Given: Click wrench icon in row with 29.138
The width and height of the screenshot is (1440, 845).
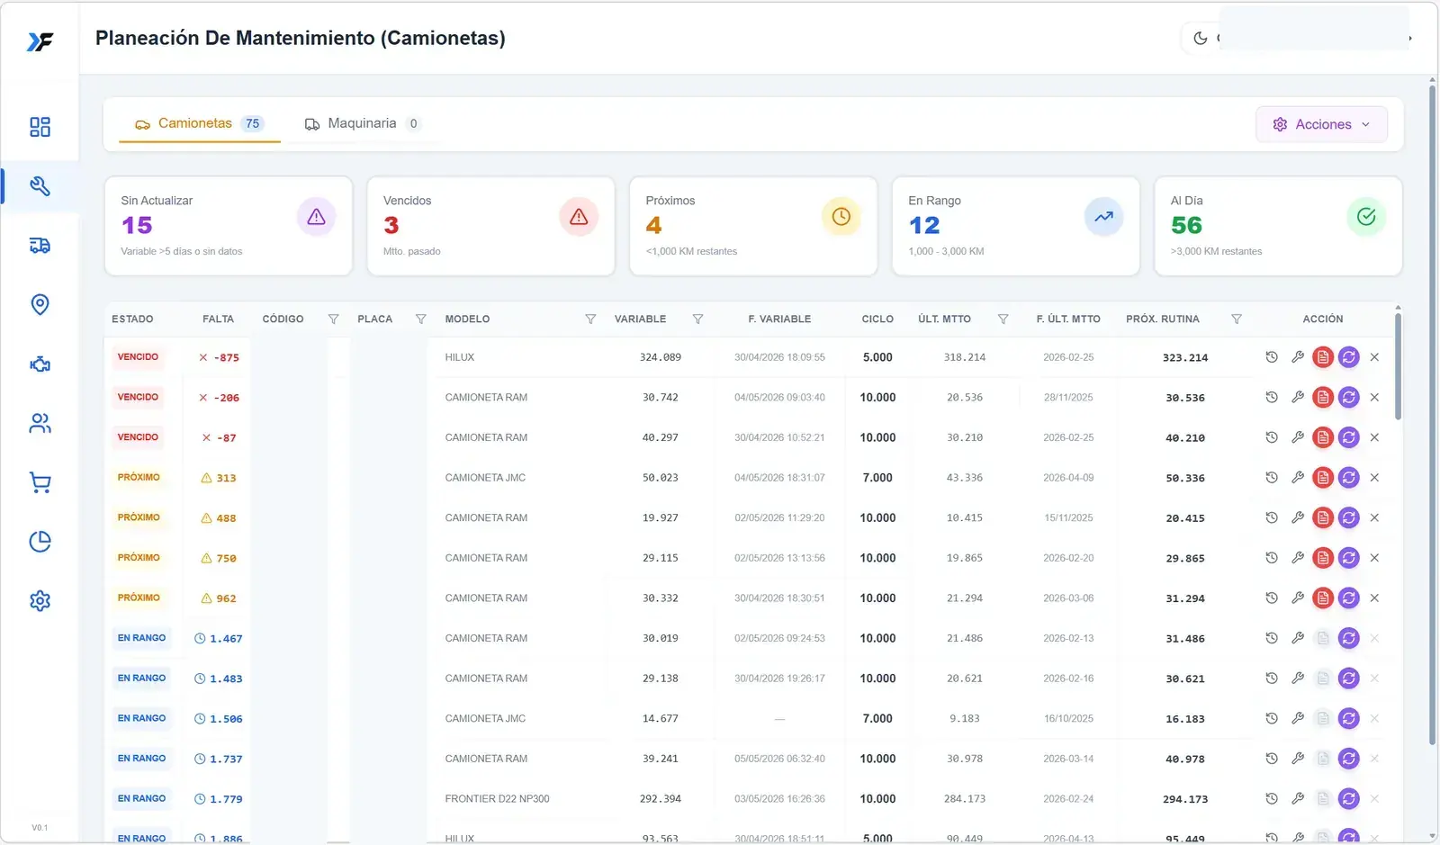Looking at the screenshot, I should click(1298, 679).
